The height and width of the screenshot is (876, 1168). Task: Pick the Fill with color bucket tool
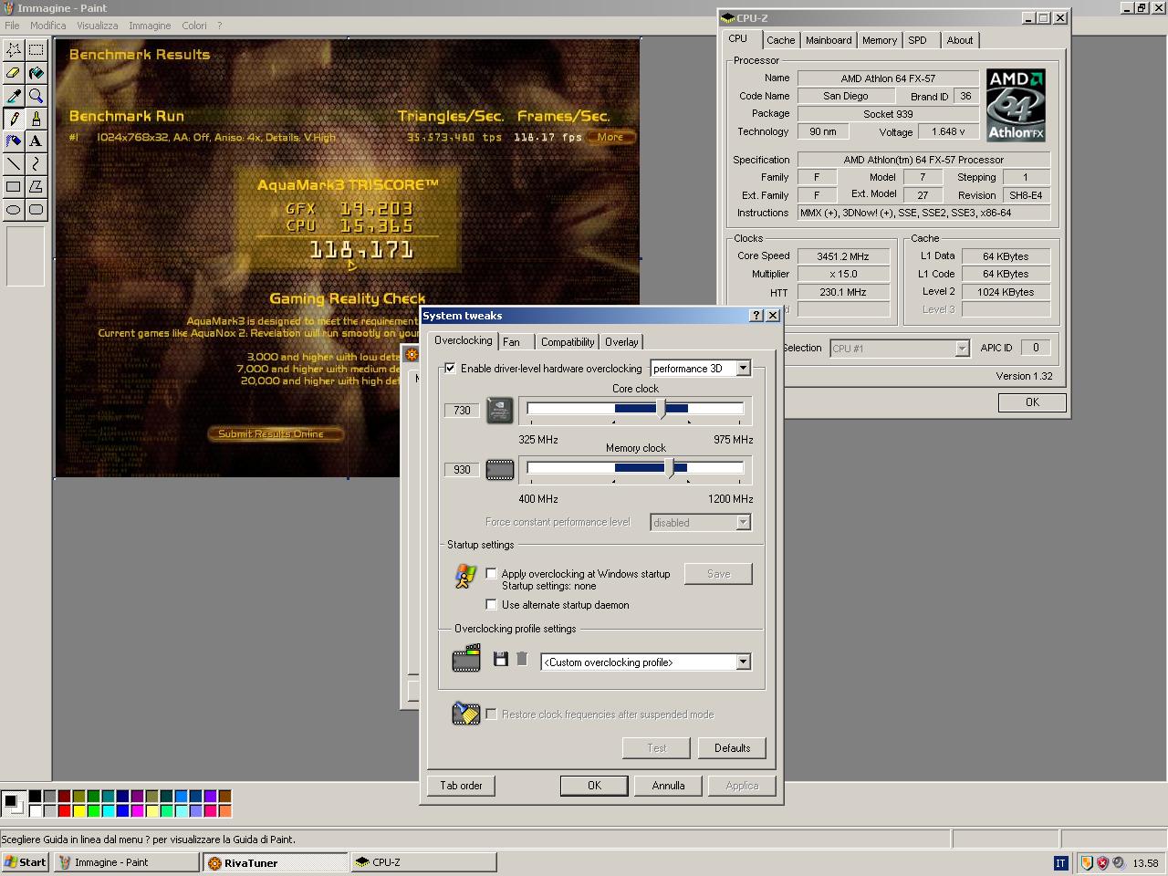[36, 73]
